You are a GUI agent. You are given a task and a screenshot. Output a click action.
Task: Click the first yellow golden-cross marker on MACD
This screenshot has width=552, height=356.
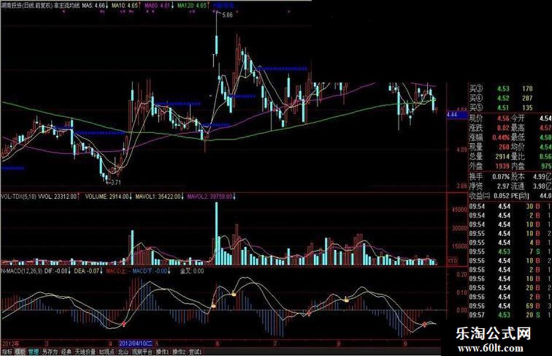pyautogui.click(x=214, y=306)
